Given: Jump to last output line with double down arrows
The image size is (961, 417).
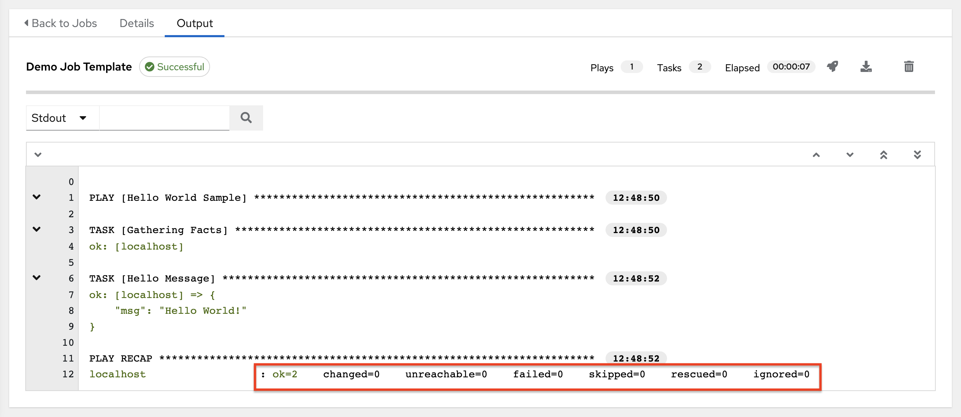Looking at the screenshot, I should (918, 154).
